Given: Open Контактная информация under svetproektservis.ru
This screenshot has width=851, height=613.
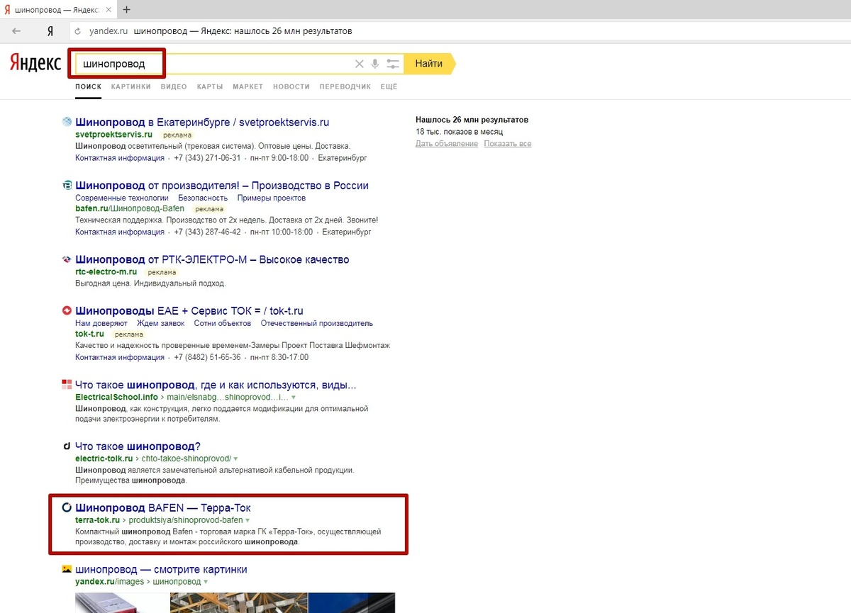Looking at the screenshot, I should click(120, 158).
